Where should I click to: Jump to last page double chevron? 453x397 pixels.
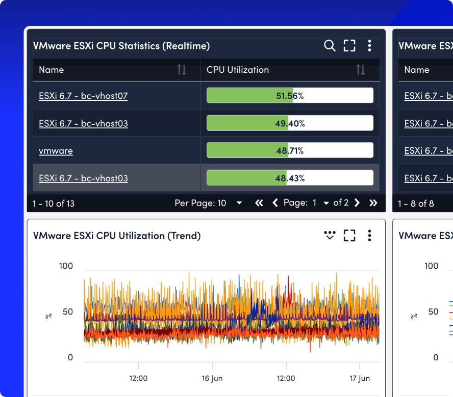point(373,203)
